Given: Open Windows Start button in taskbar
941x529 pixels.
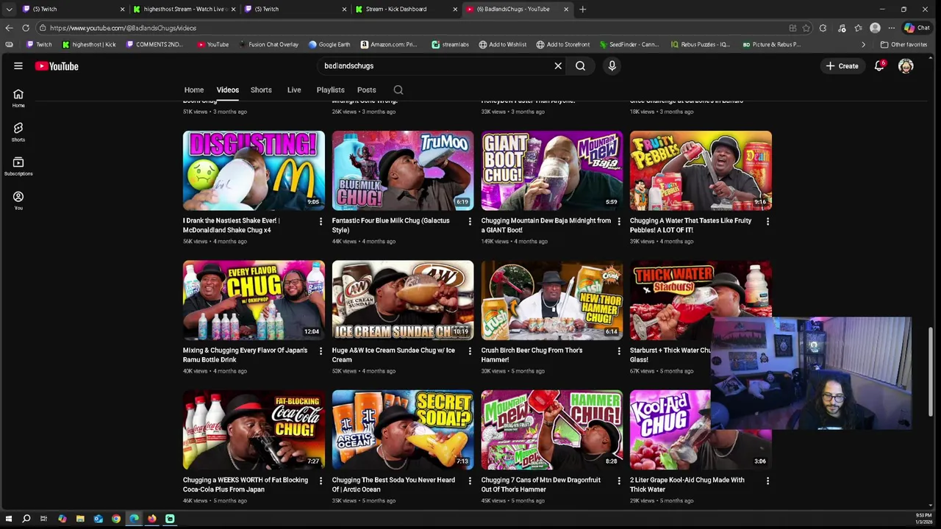Looking at the screenshot, I should [x=8, y=519].
